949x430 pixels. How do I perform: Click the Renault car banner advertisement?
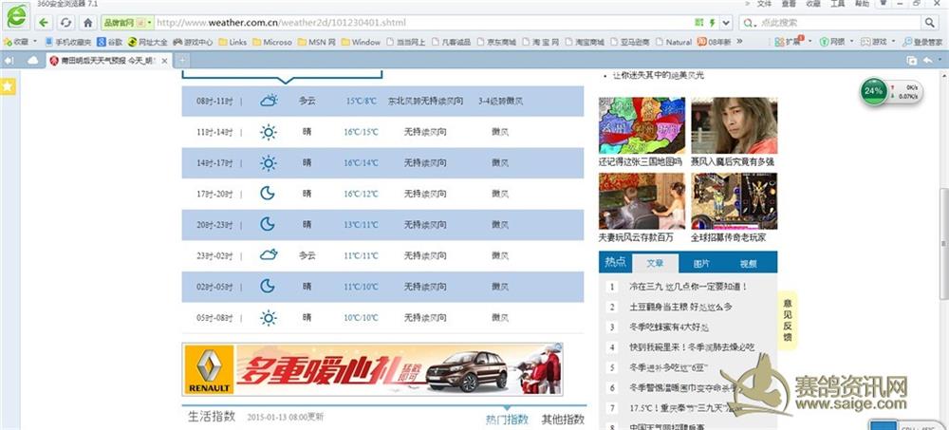374,369
